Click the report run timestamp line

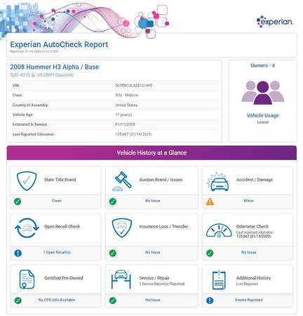point(34,51)
